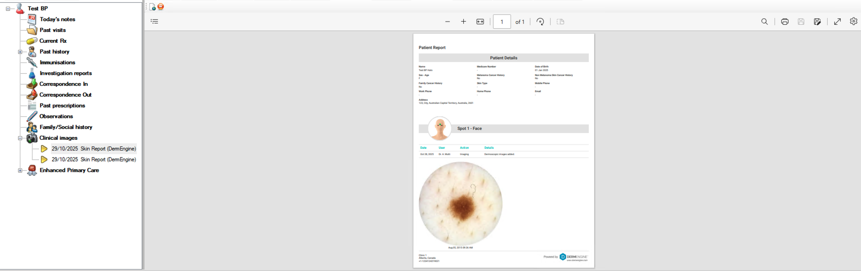Viewport: 861px width, 271px height.
Task: Zoom out the PDF report
Action: click(x=447, y=22)
